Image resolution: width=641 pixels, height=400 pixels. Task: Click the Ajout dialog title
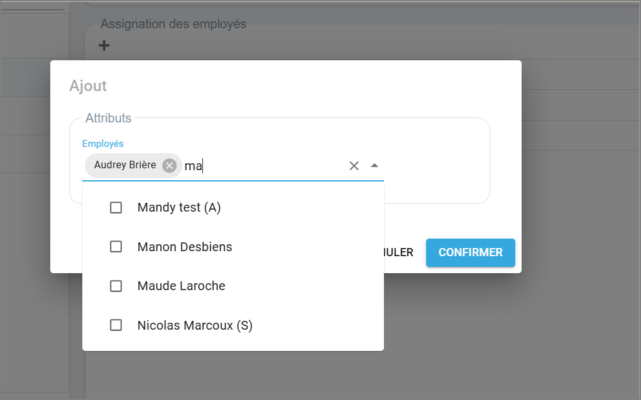coord(88,86)
